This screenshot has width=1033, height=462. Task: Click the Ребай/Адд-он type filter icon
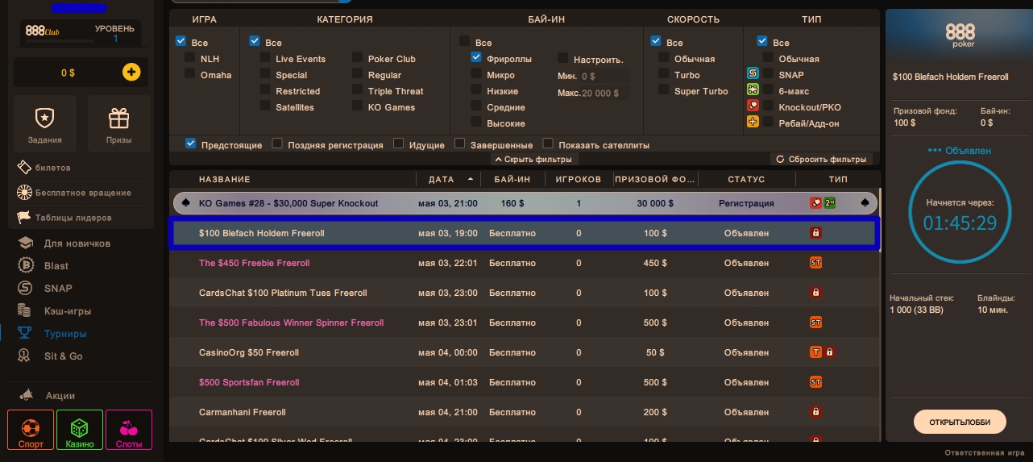753,123
